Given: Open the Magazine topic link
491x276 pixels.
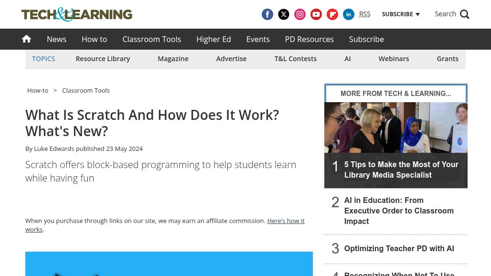Looking at the screenshot, I should click(173, 59).
